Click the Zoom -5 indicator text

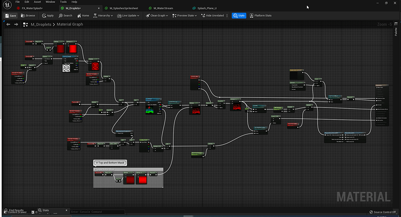(x=384, y=24)
